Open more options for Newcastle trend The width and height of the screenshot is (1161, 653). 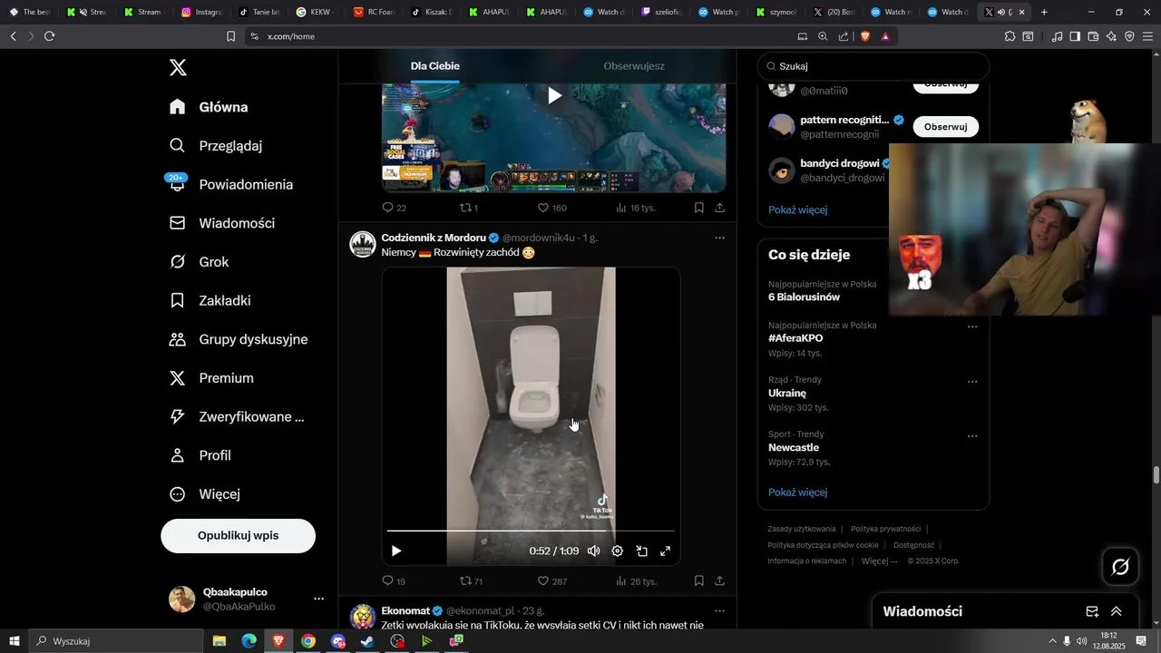click(x=972, y=436)
